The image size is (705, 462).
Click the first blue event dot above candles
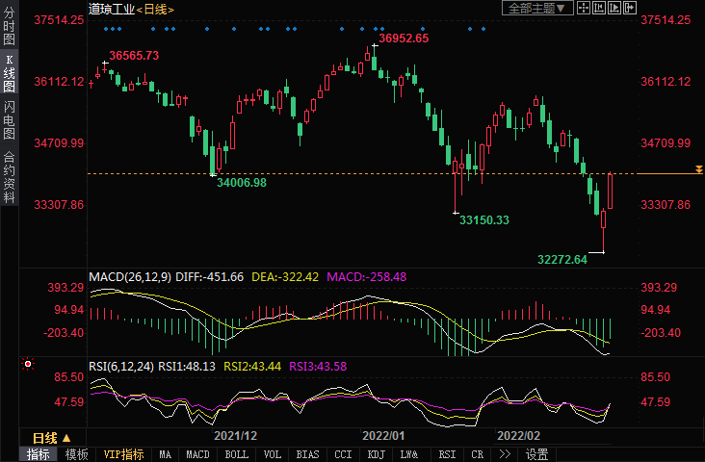(106, 28)
